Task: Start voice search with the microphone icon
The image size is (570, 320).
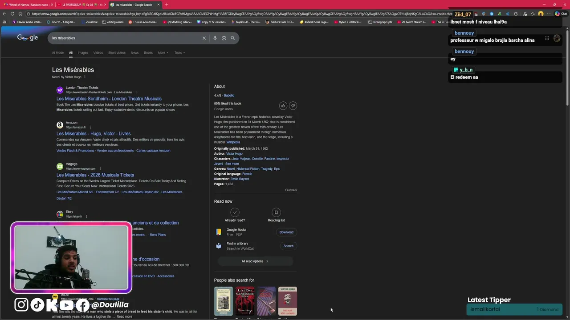Action: click(x=215, y=38)
